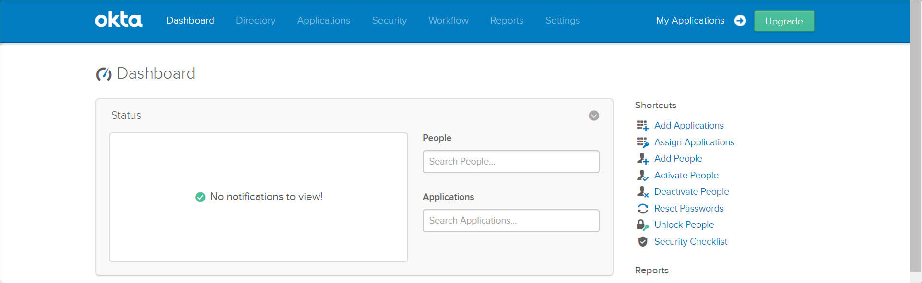
Task: Open the My Applications link
Action: tap(690, 21)
